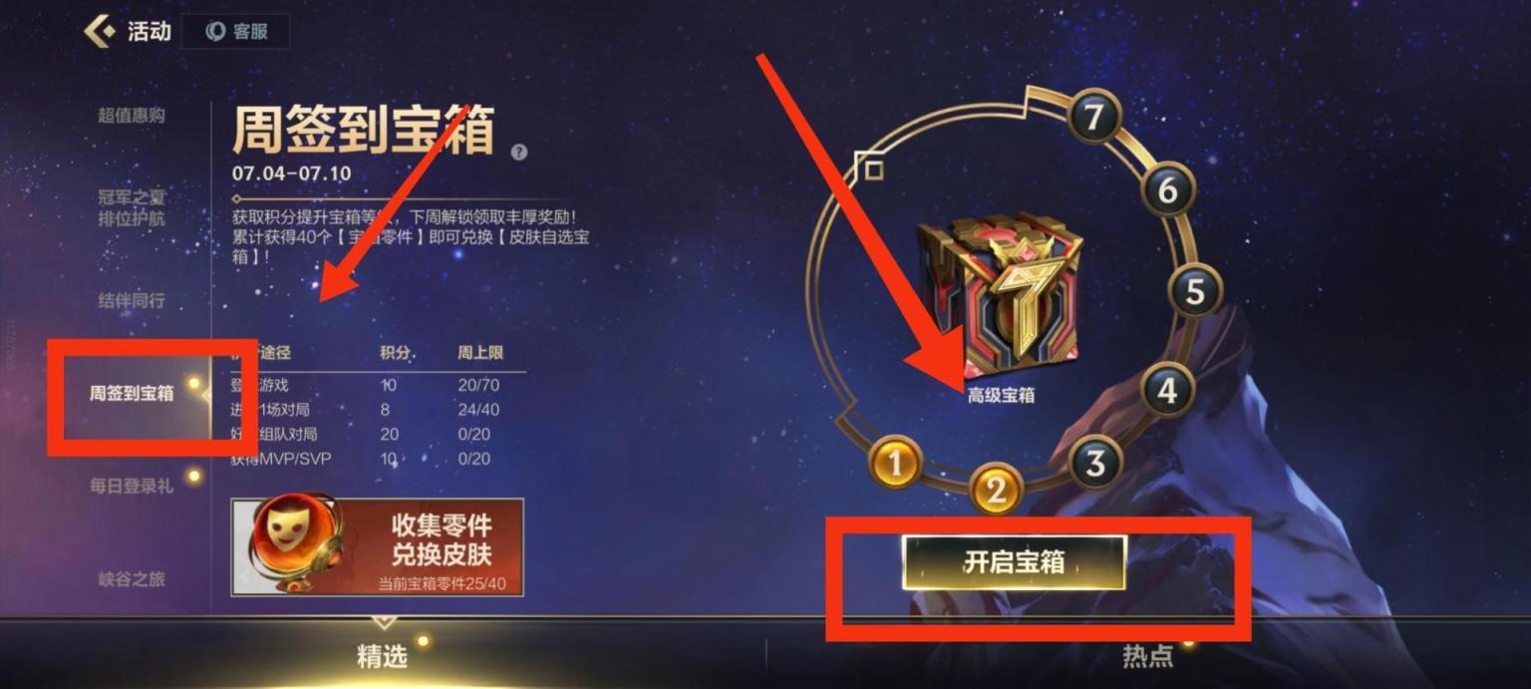Select 结伴同行 in the sidebar
The width and height of the screenshot is (1531, 689).
pos(132,300)
